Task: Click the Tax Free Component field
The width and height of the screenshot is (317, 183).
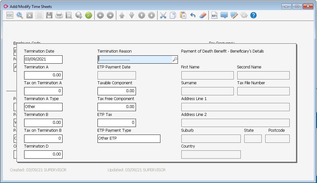Action: 117,107
